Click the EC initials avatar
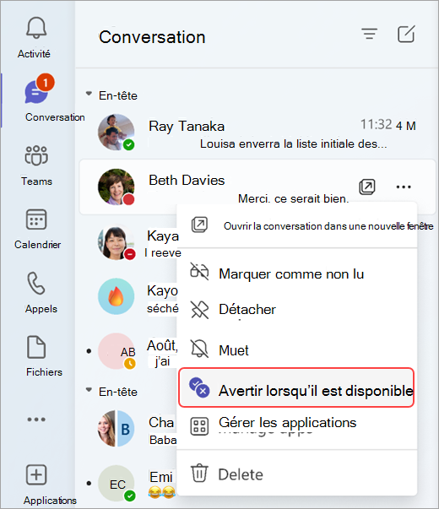The height and width of the screenshot is (509, 439). (117, 484)
